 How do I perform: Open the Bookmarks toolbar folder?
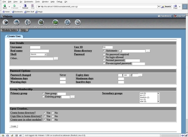click(x=17, y=12)
